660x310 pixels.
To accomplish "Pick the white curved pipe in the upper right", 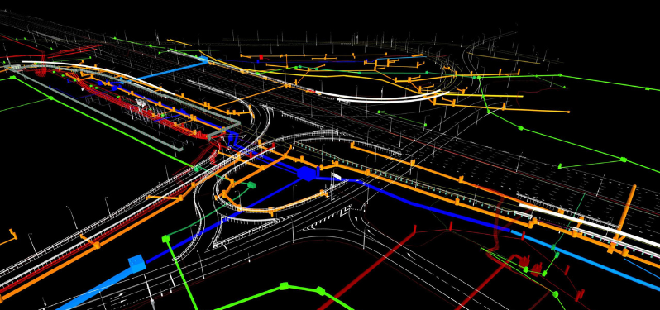I will click(379, 98).
